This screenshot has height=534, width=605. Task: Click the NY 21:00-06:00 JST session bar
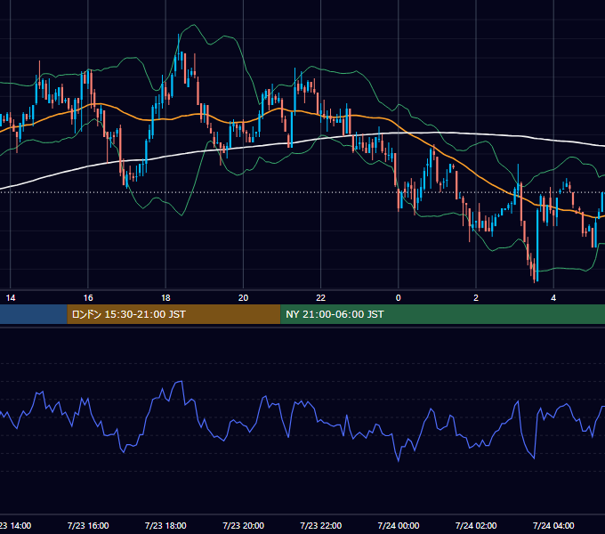click(442, 314)
